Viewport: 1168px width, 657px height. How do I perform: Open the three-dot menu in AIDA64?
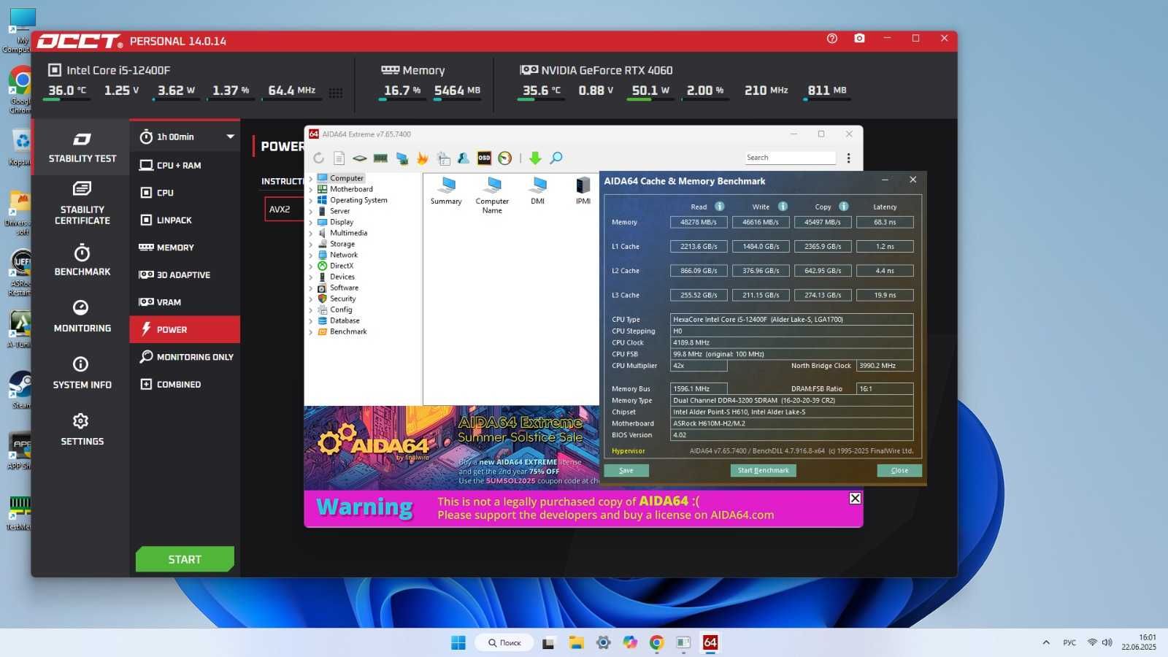tap(848, 158)
